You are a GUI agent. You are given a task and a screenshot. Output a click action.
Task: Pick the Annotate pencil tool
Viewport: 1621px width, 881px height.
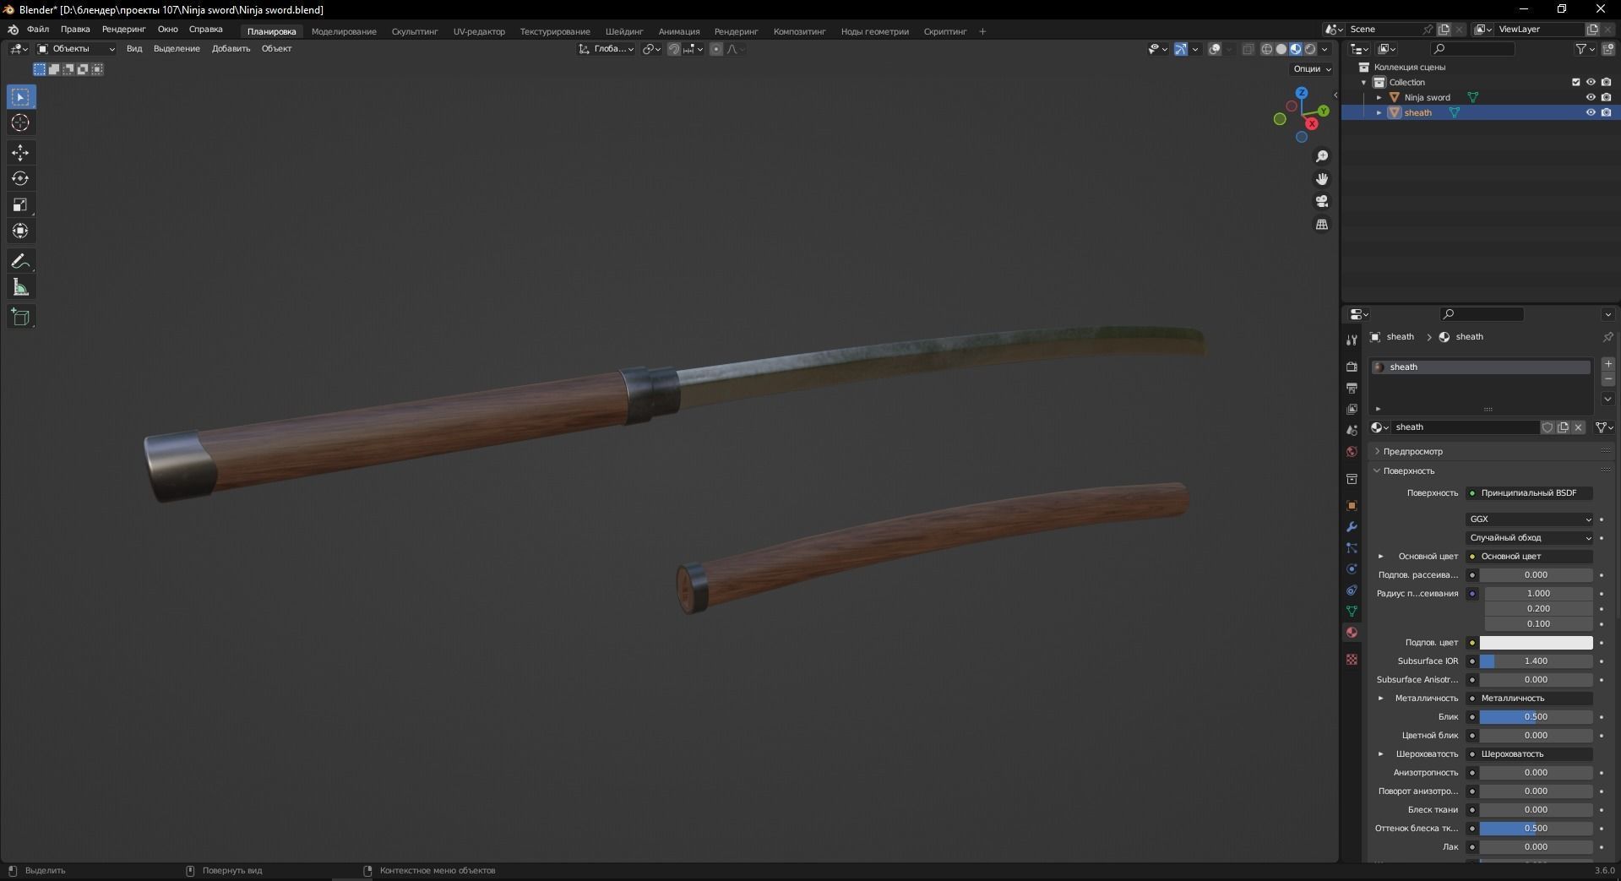click(21, 262)
